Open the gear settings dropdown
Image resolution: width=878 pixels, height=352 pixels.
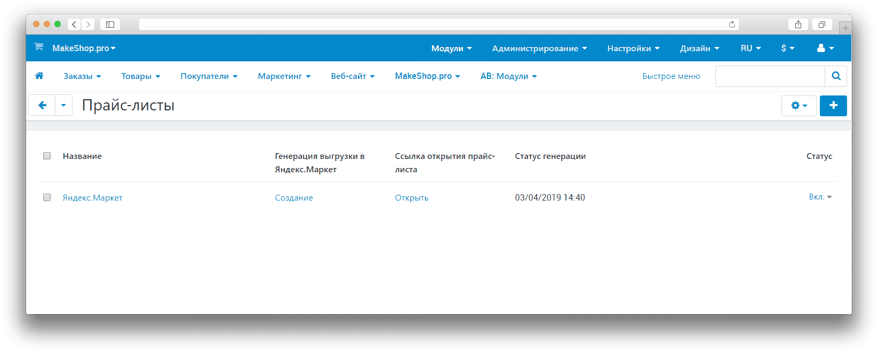799,106
